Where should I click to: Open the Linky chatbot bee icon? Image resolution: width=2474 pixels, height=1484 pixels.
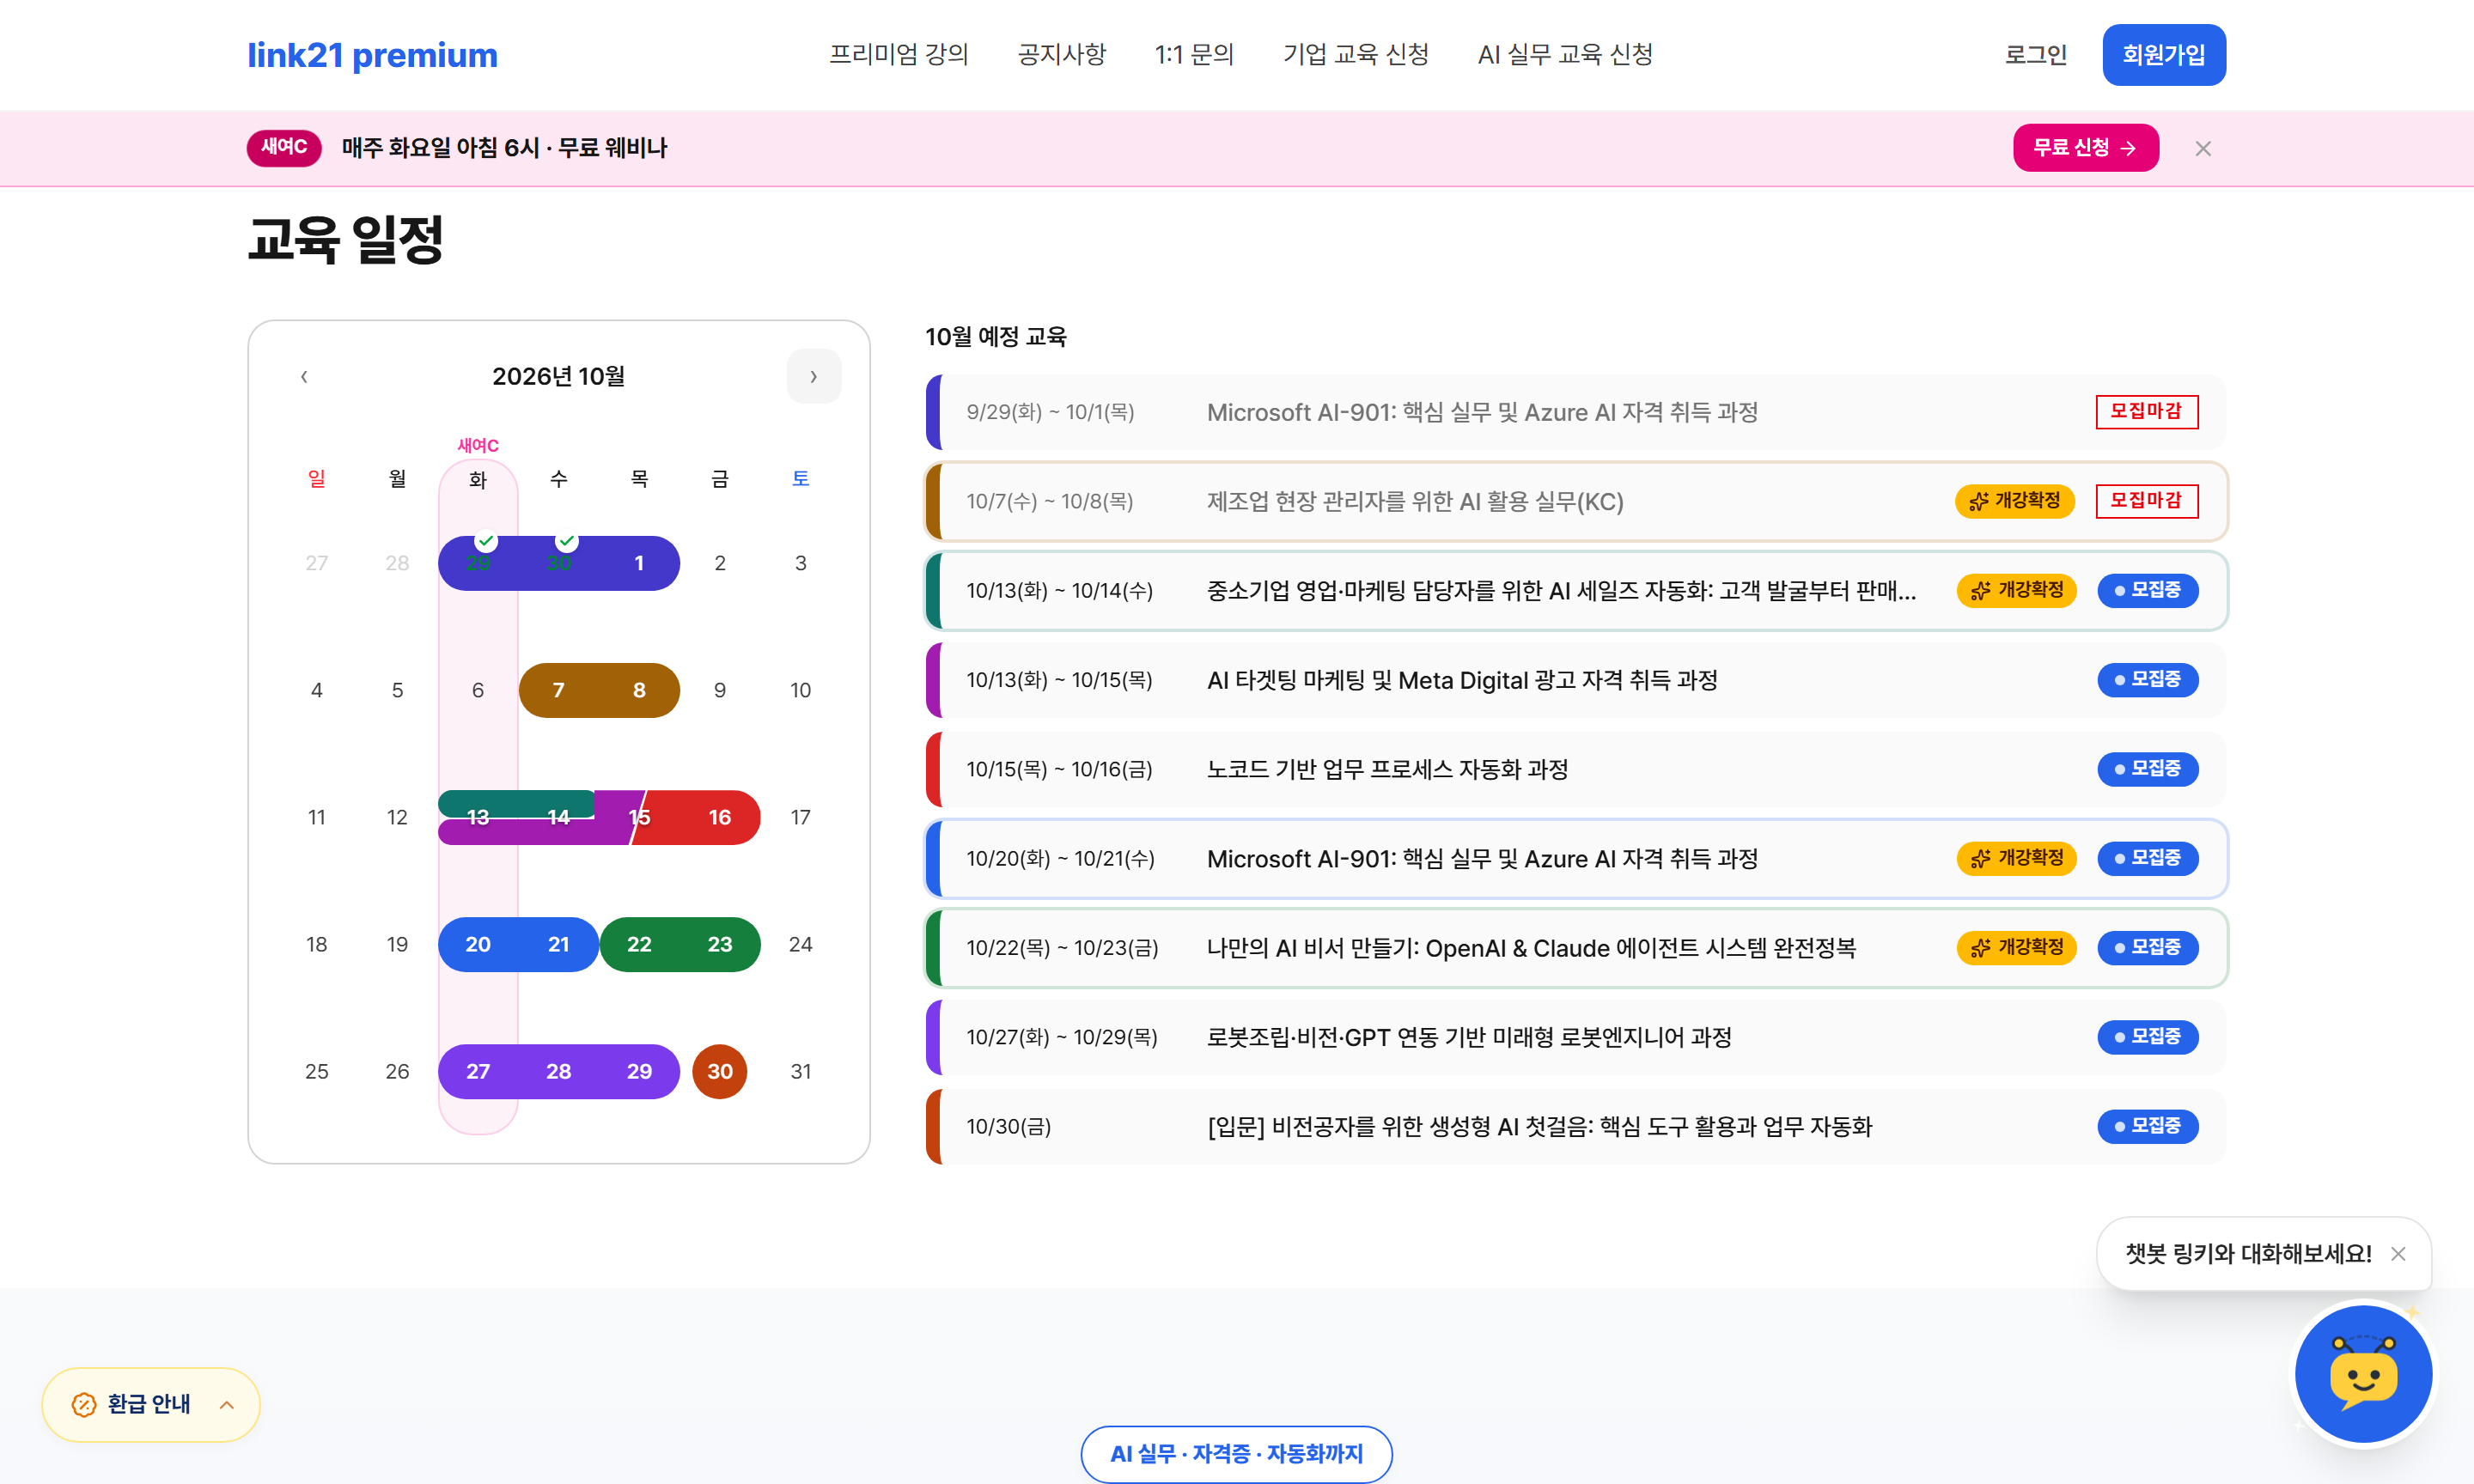click(x=2363, y=1374)
